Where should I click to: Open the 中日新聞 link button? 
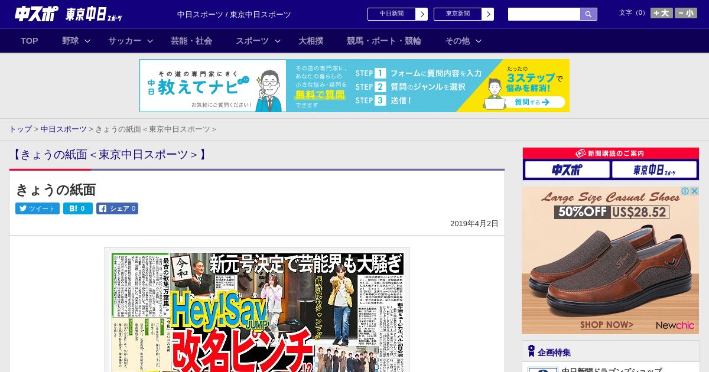point(391,14)
